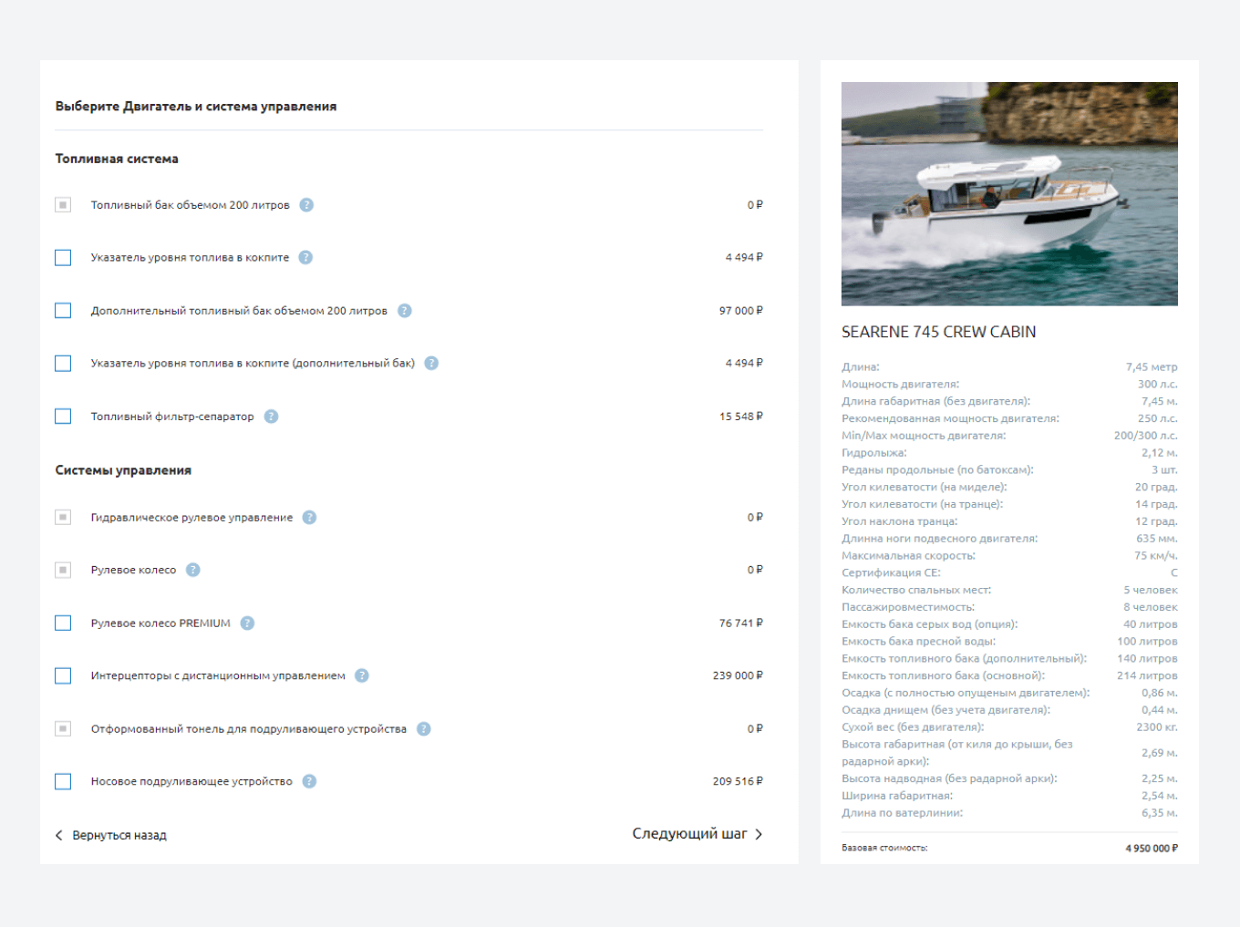Open tooltip for Дополнительный топливный бак option
1240x927 pixels.
click(407, 310)
